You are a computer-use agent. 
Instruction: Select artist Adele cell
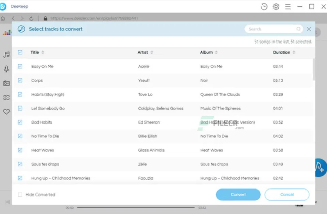[x=143, y=66]
